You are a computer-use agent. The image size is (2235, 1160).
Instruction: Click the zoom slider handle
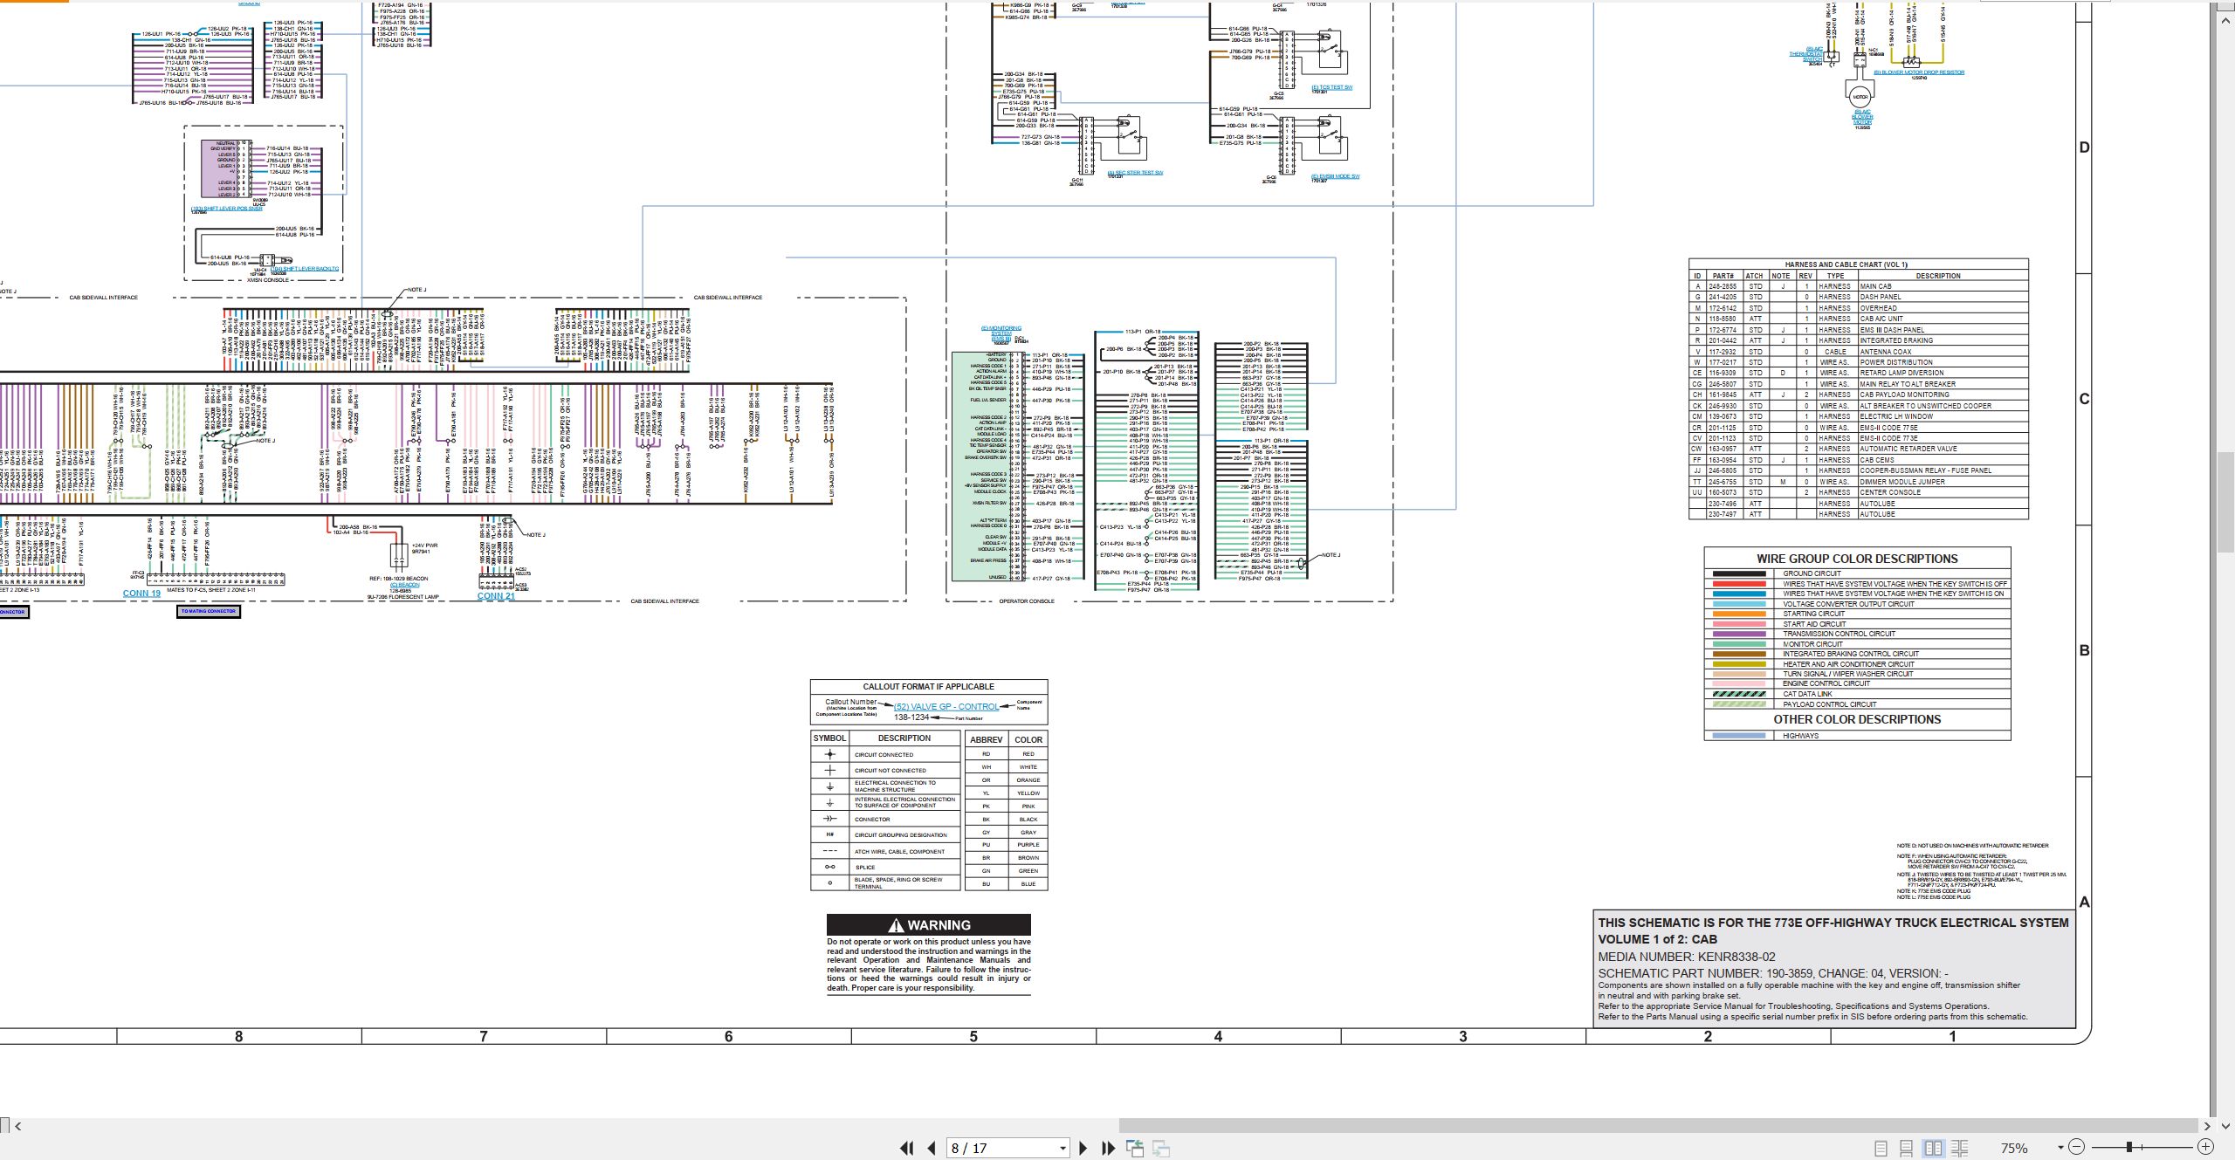click(x=2130, y=1147)
